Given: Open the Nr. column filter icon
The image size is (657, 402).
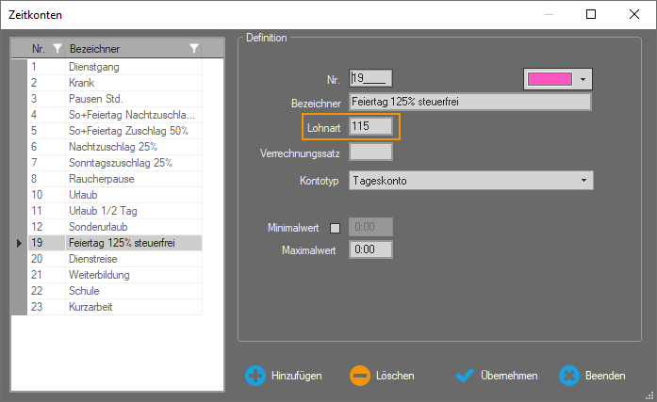Looking at the screenshot, I should point(57,49).
